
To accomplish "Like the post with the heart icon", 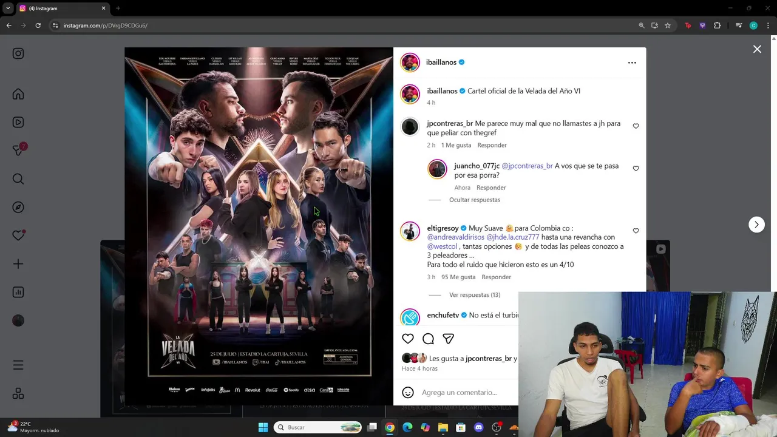I will tap(408, 339).
